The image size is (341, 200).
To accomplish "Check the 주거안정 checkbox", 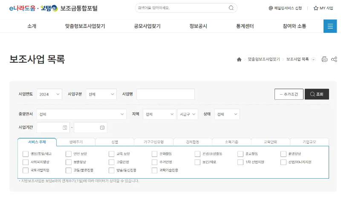I will 154,162.
